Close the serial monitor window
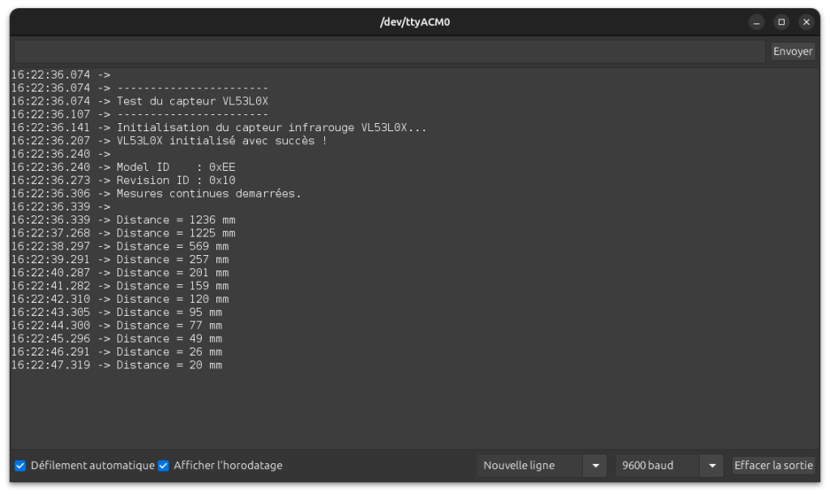Screen dimensions: 830x494 point(806,22)
